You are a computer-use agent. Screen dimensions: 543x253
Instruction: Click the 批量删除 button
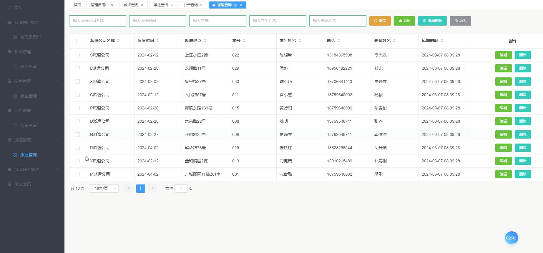click(432, 21)
